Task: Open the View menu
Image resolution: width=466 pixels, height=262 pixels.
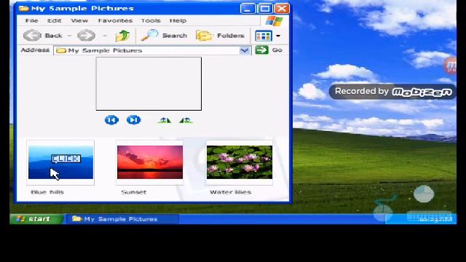Action: 79,20
